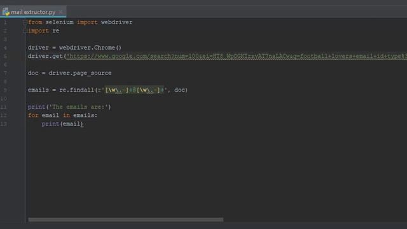Click the horizontal scrollbar under the editor
This screenshot has width=407, height=229.
(x=126, y=220)
